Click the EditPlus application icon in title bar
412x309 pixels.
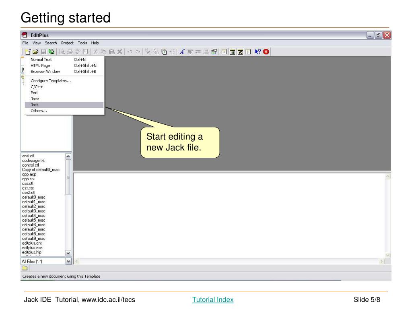25,35
